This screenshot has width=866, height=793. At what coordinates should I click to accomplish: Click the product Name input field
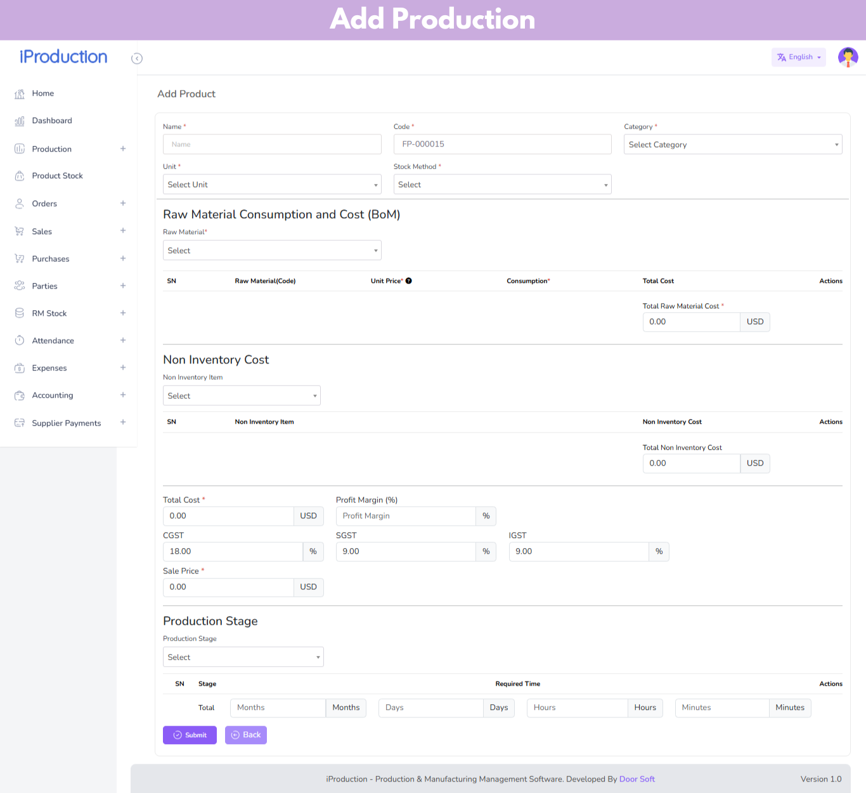tap(272, 145)
